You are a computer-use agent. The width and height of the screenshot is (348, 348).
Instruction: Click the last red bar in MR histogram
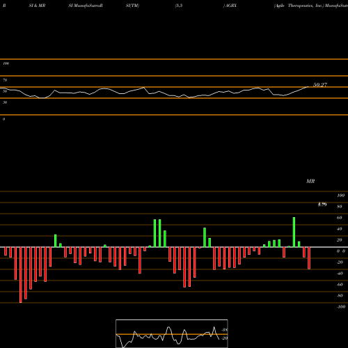(309, 258)
